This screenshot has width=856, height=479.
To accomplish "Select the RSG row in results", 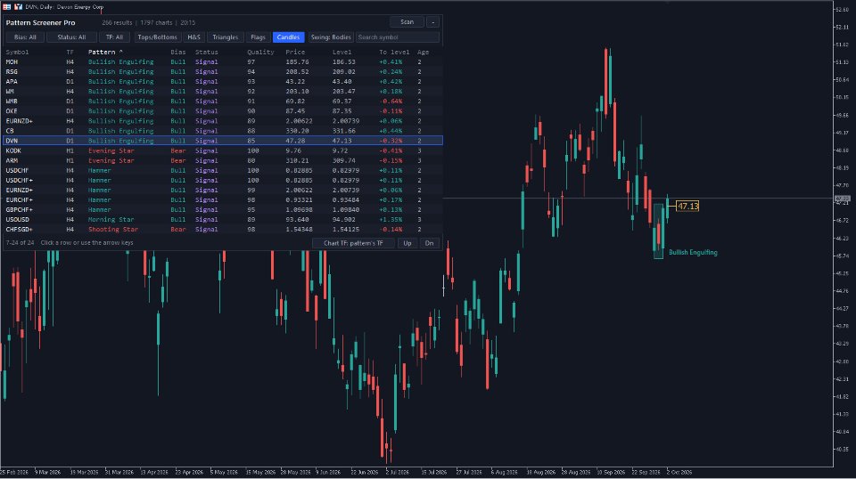I will [223, 72].
